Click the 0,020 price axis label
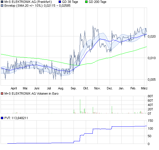 point(152,36)
